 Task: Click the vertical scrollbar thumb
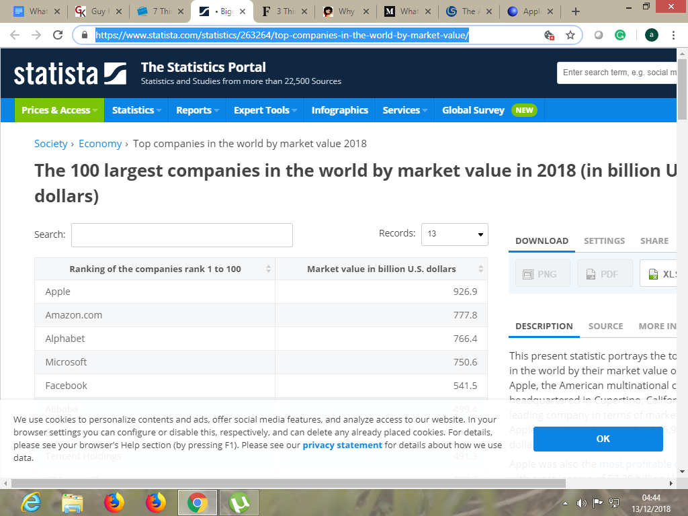(683, 90)
